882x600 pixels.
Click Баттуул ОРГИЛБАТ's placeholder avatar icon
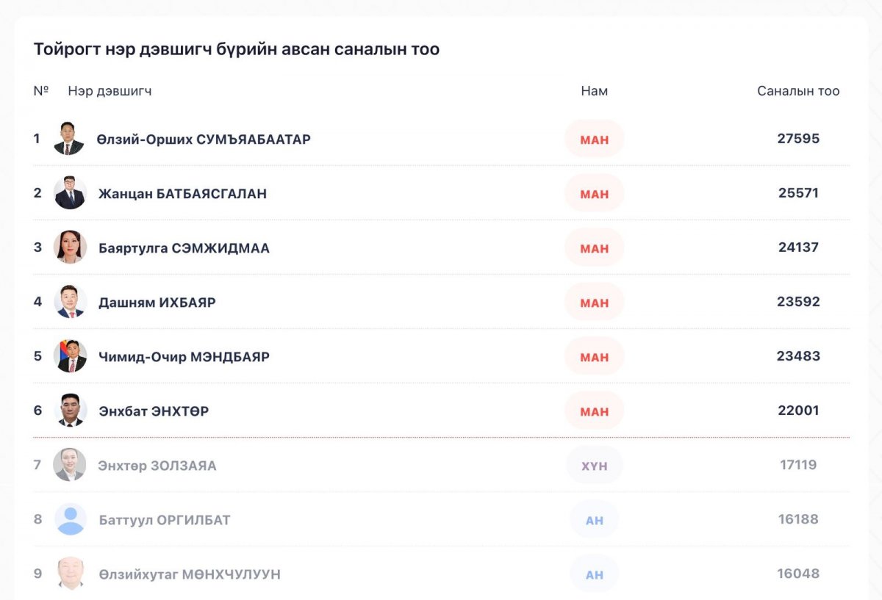click(70, 519)
